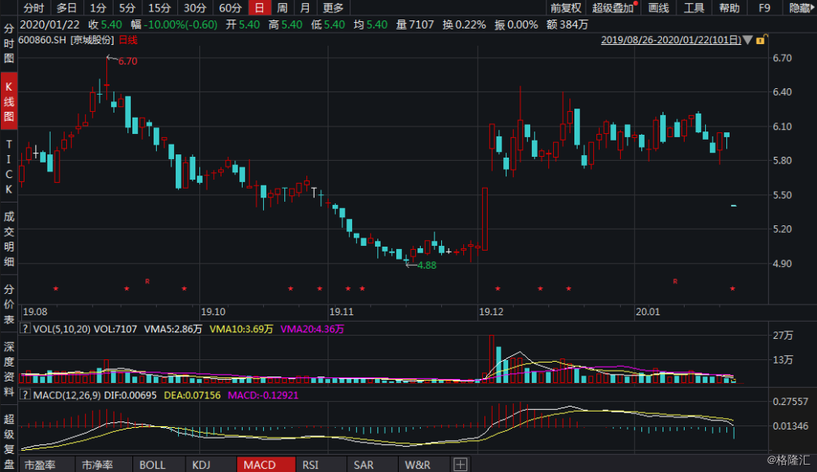Click the VOL(5,10,20) indicator label
The width and height of the screenshot is (817, 472).
click(x=61, y=329)
